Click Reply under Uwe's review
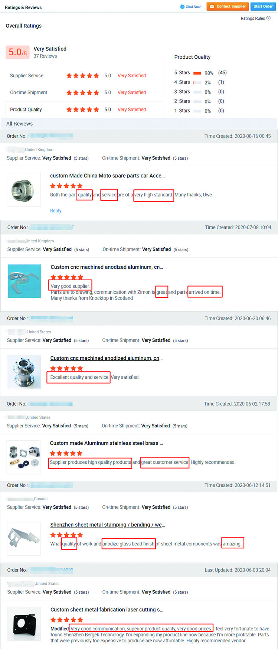Screen dimensions: 278x649 pos(56,211)
